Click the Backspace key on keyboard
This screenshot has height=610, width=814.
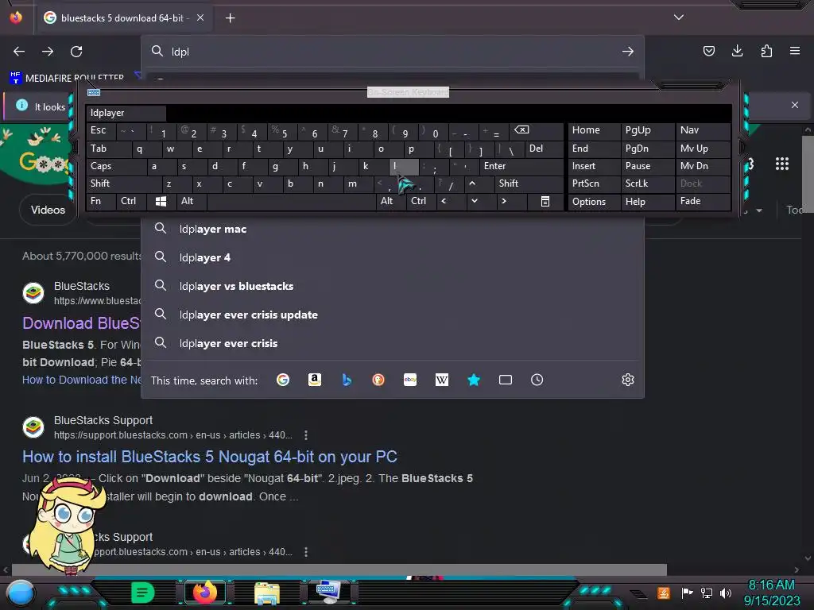(537, 131)
